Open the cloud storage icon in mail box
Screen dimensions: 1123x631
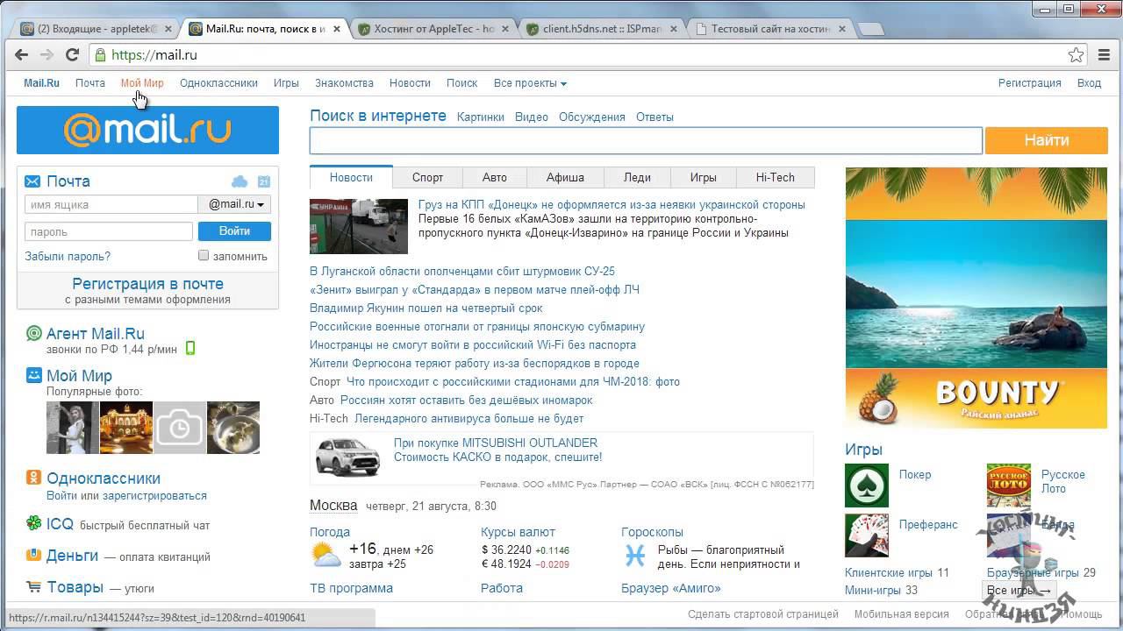pyautogui.click(x=239, y=181)
